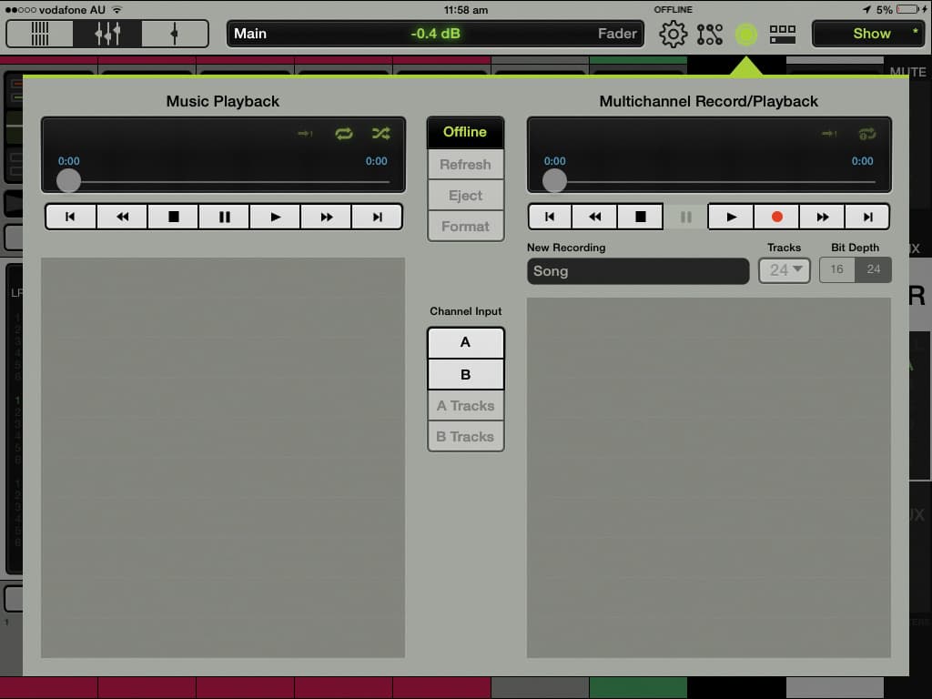Play in Music Playback

click(x=275, y=217)
